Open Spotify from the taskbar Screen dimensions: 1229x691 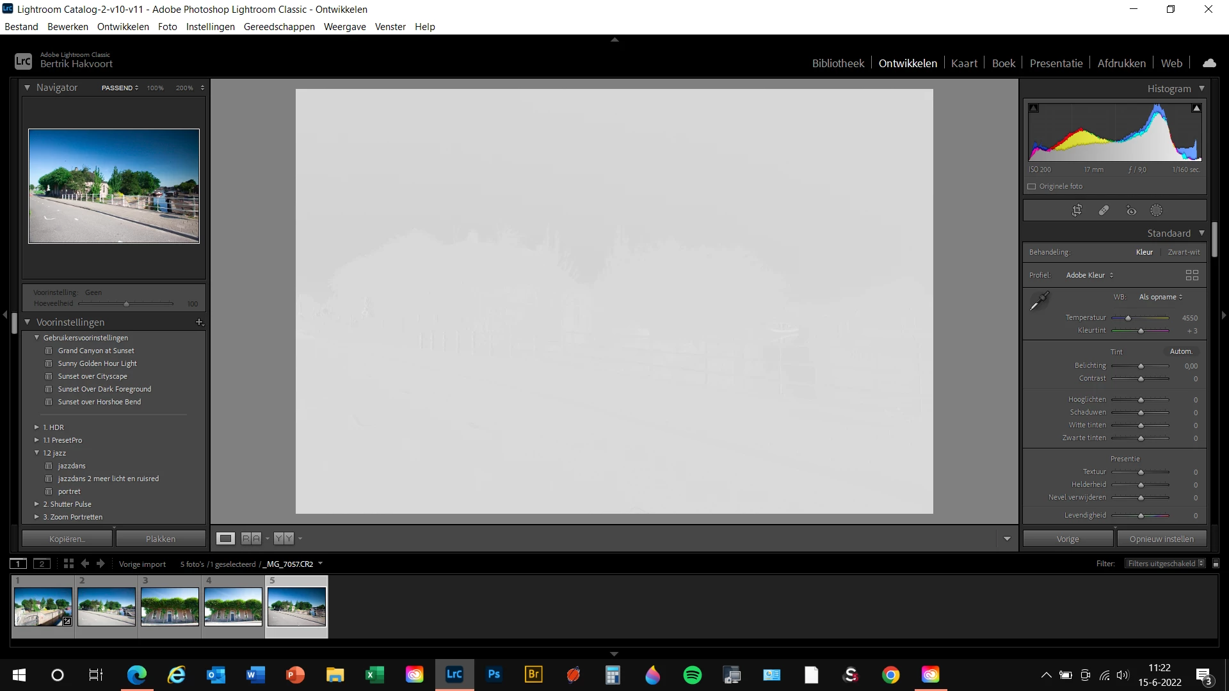[x=692, y=675]
